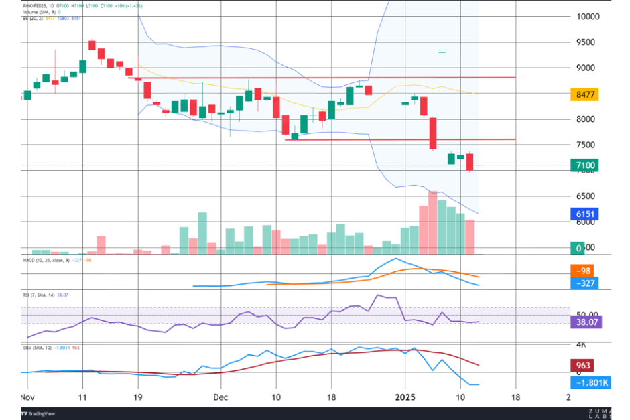Click the green 0 volume axis tag
The height and width of the screenshot is (420, 630).
[x=578, y=248]
